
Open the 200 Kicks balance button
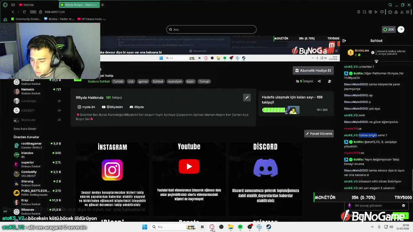point(388,29)
